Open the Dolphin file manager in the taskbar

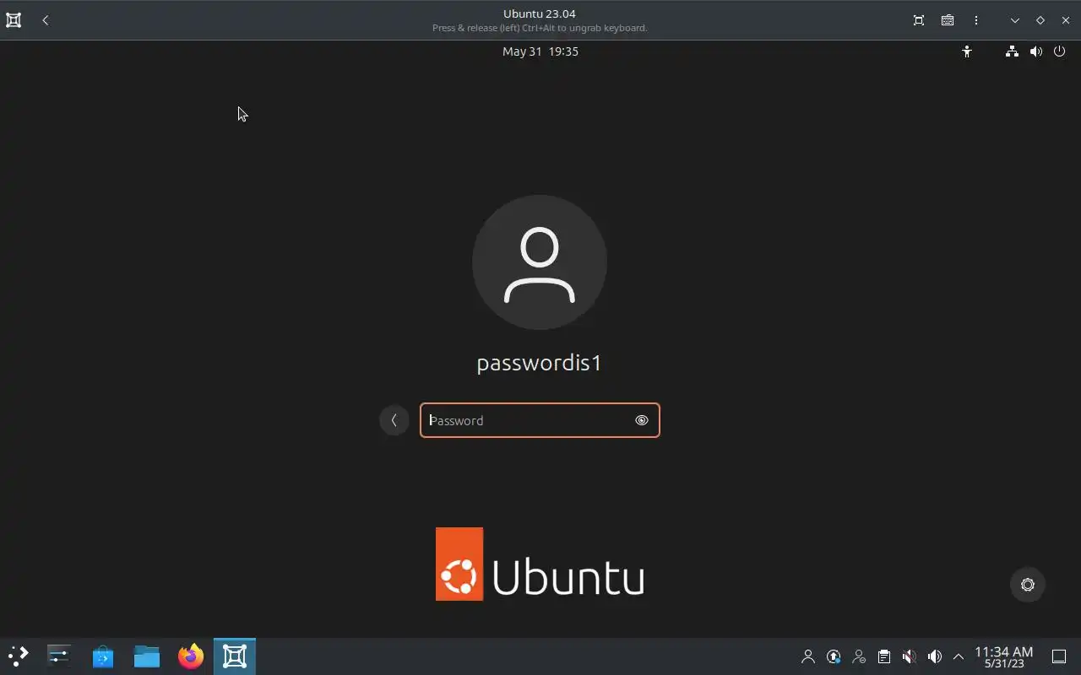click(x=147, y=656)
